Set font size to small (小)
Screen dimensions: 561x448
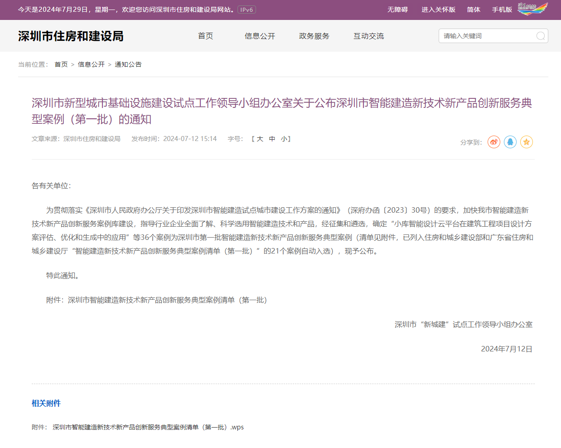click(x=284, y=139)
